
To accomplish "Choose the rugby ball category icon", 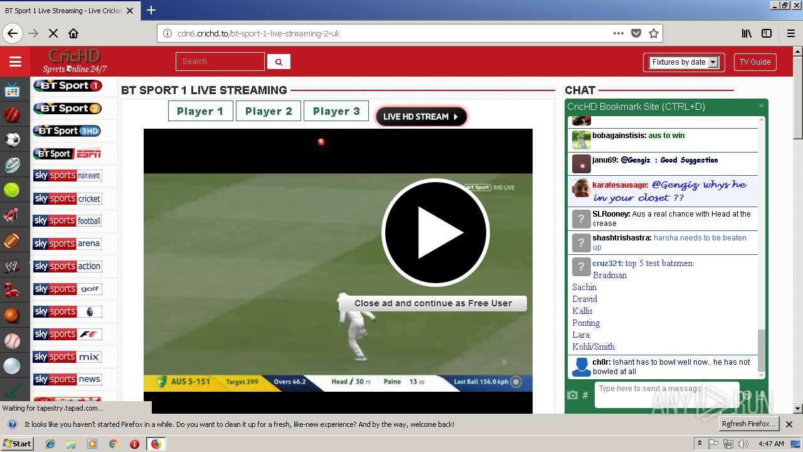I will [12, 164].
